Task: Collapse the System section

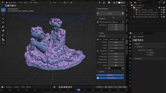Action: [x=99, y=72]
